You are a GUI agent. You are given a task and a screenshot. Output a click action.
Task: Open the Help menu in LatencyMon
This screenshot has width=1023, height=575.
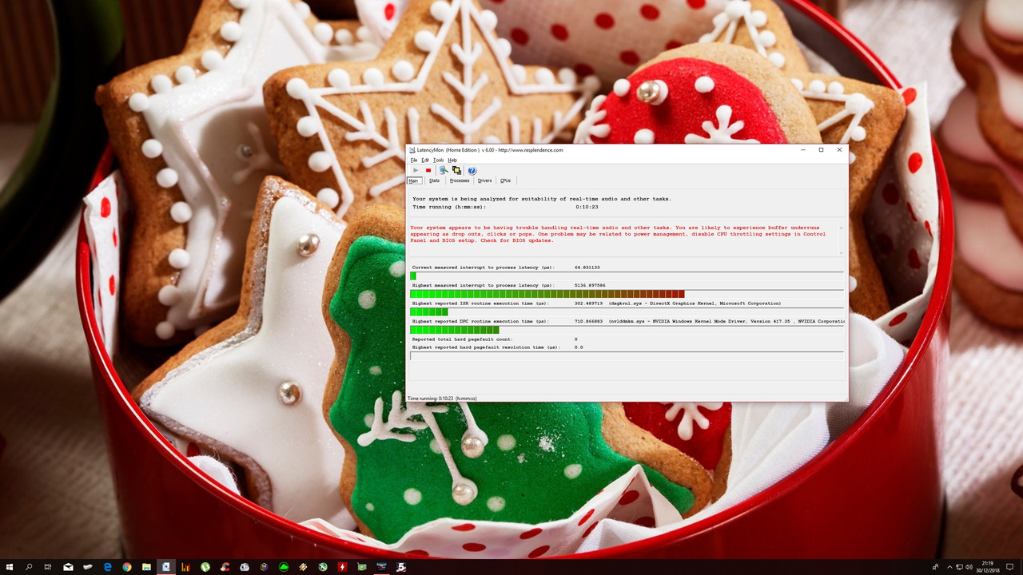[452, 160]
